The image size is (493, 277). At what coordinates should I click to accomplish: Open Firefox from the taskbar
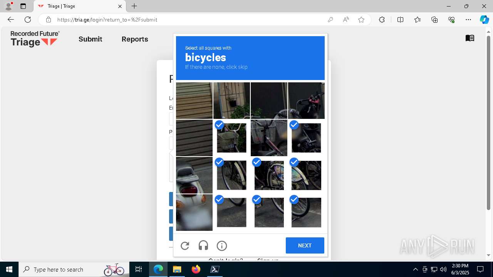coord(196,269)
